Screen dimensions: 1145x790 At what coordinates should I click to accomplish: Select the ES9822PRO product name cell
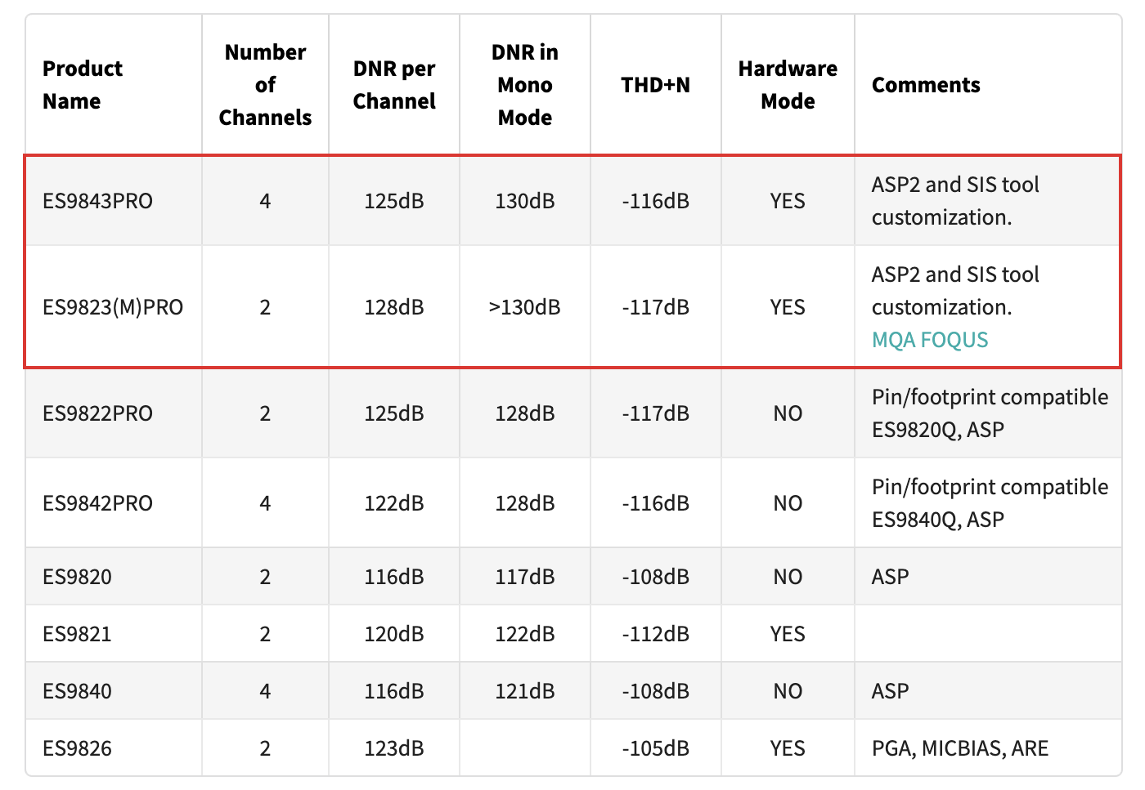pyautogui.click(x=97, y=413)
